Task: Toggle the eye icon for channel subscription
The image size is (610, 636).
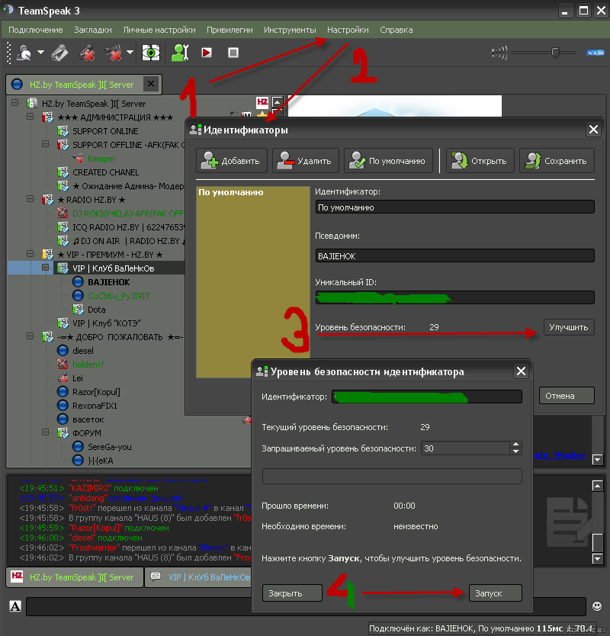Action: [x=150, y=53]
